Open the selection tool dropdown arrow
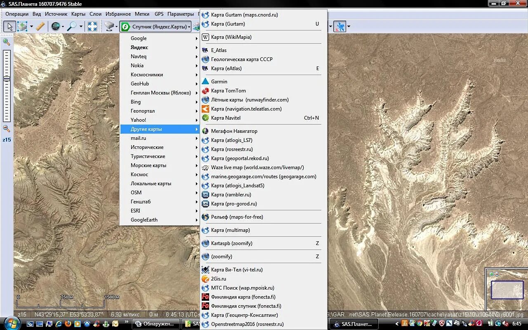 coord(31,27)
